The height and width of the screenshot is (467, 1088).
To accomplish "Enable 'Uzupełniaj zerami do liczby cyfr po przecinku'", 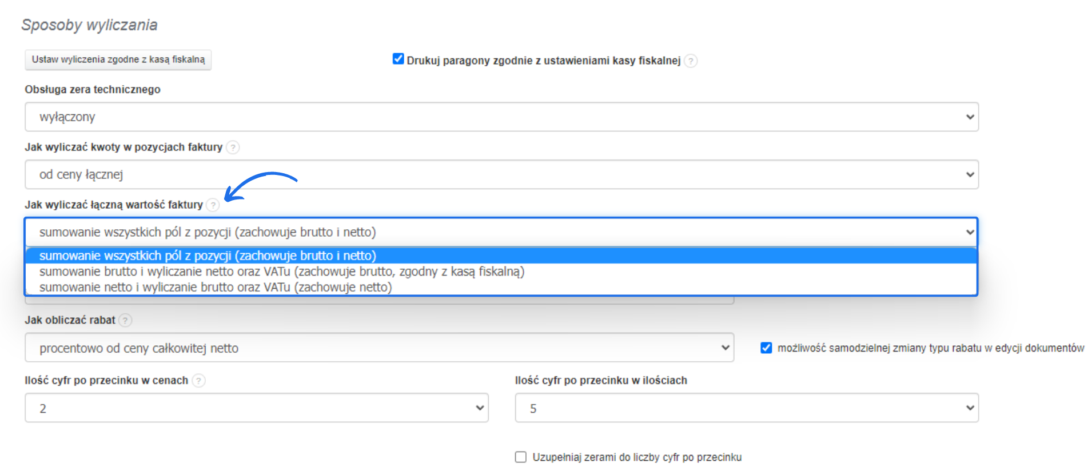I will pos(521,457).
